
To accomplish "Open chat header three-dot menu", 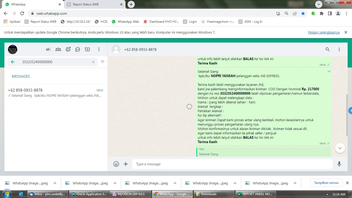I will point(339,49).
